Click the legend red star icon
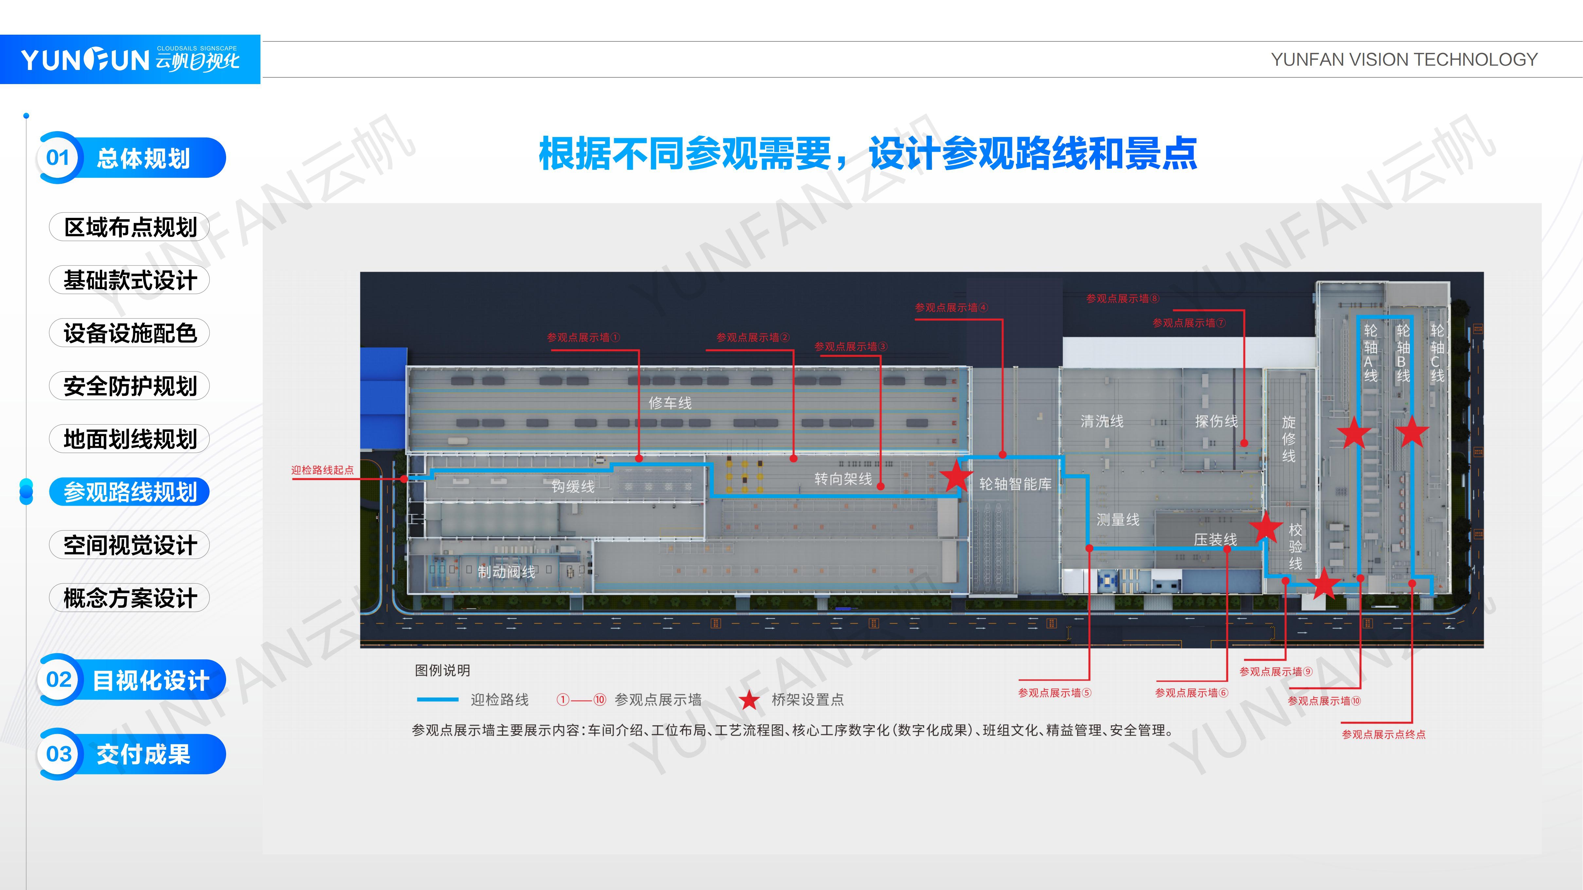The height and width of the screenshot is (890, 1583). tap(749, 700)
